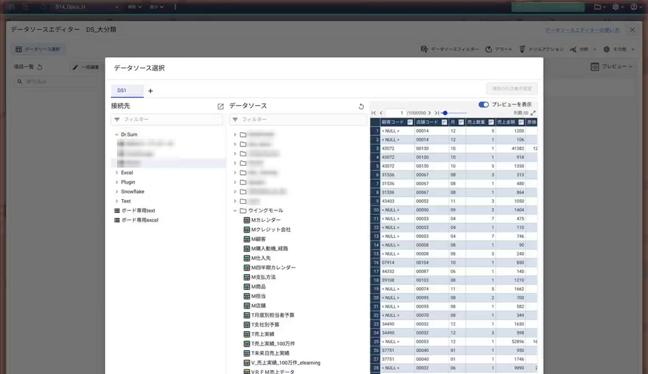Click the 売上金額 column header icon
The height and width of the screenshot is (374, 648).
(x=521, y=122)
